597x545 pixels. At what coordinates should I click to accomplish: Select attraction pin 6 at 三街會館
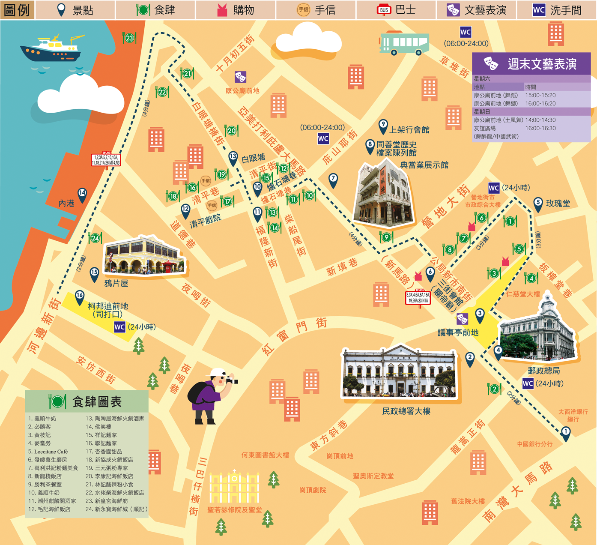tap(430, 274)
